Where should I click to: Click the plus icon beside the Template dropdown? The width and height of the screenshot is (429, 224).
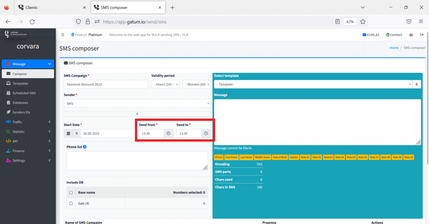(417, 84)
